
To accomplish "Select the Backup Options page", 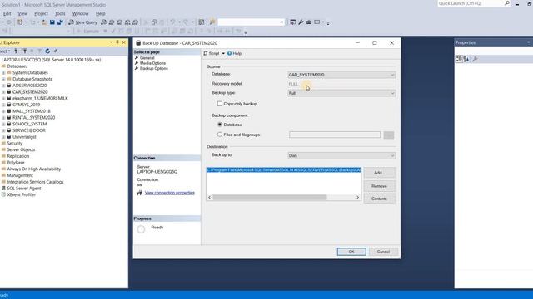I will [153, 68].
